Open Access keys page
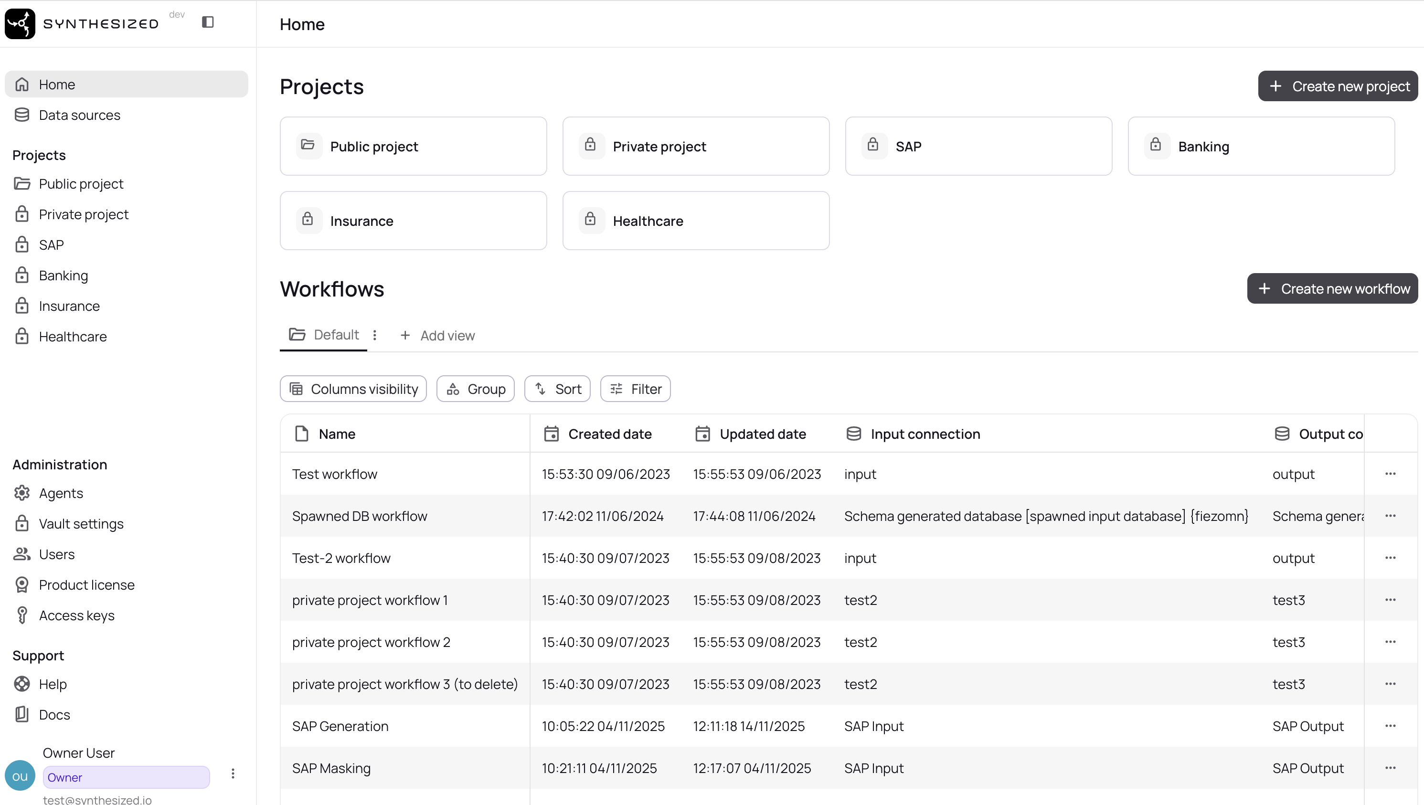Image resolution: width=1424 pixels, height=805 pixels. [76, 615]
